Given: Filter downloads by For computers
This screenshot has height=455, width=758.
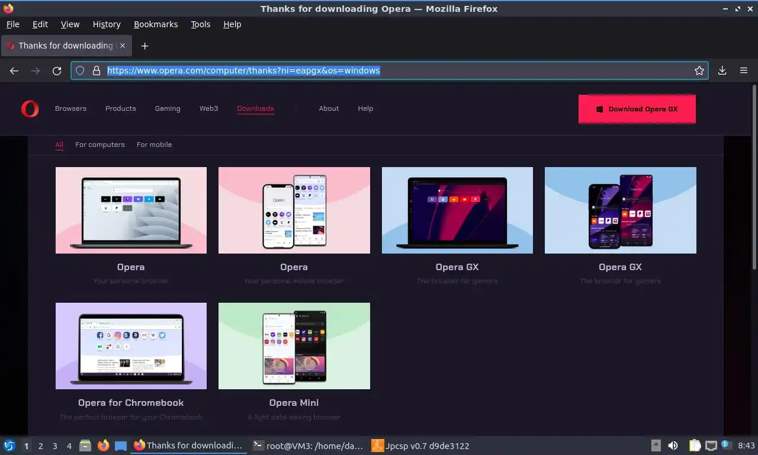Looking at the screenshot, I should coord(100,145).
